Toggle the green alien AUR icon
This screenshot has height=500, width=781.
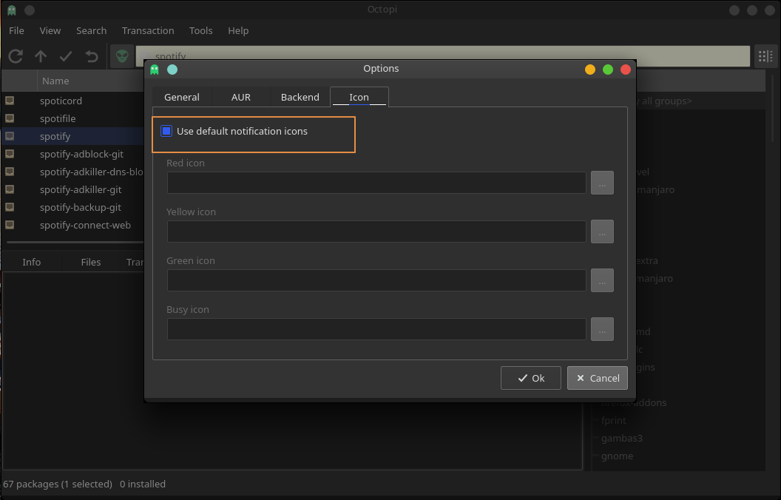tap(121, 56)
